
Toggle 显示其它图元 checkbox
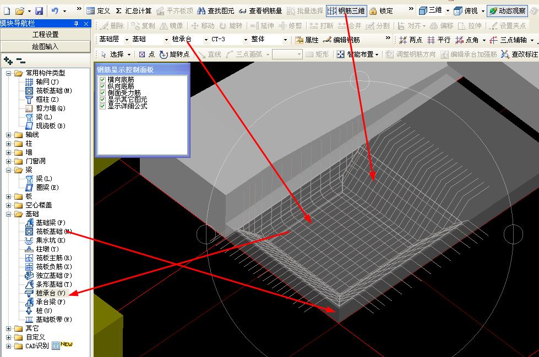(102, 100)
